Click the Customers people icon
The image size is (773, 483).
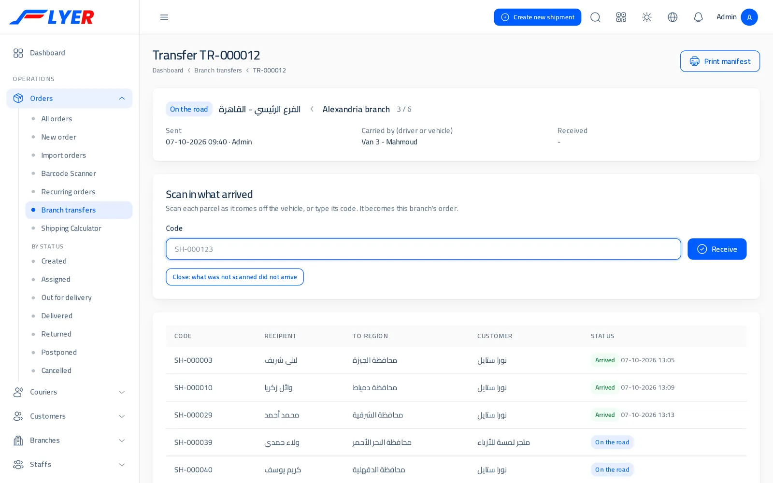click(18, 416)
